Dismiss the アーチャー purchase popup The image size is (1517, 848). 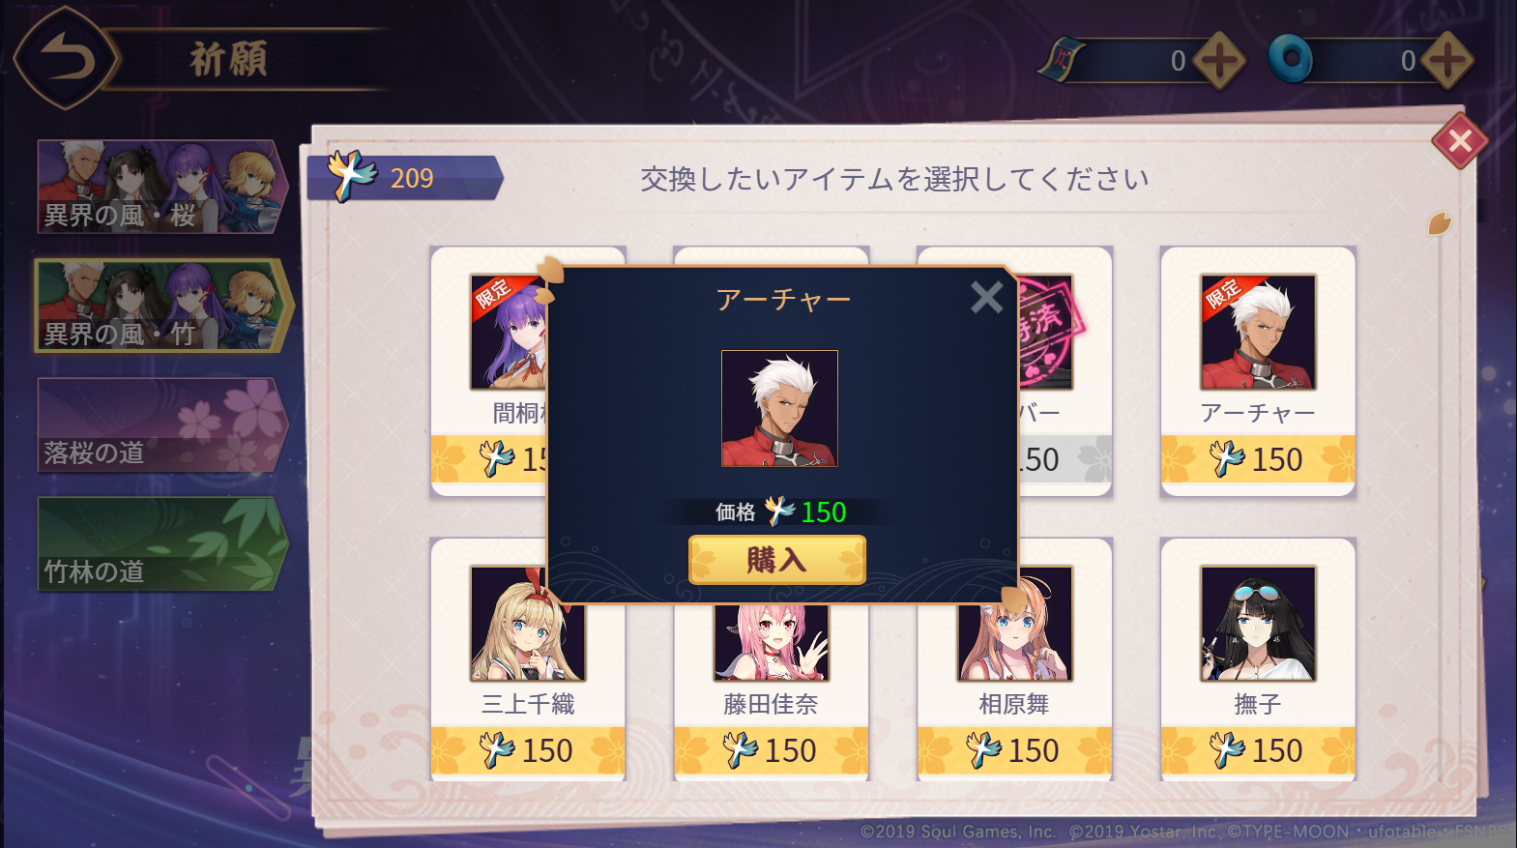click(x=986, y=297)
